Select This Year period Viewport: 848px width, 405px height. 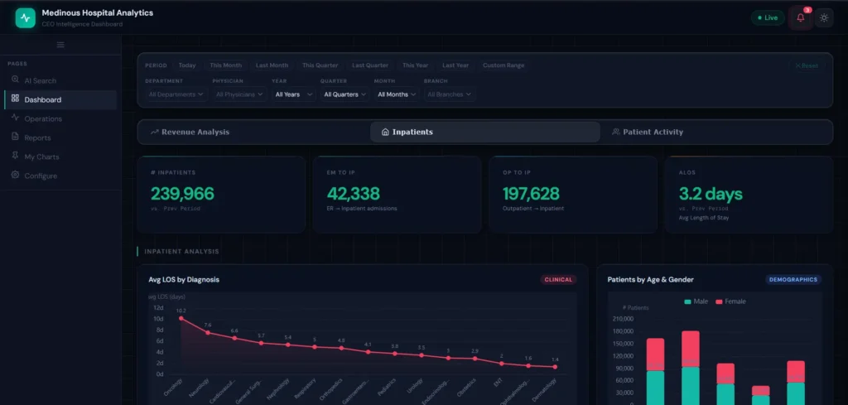416,65
